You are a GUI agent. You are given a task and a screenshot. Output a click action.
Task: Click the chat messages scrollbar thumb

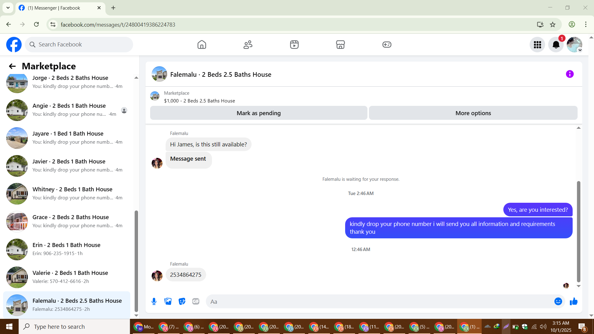click(x=578, y=232)
